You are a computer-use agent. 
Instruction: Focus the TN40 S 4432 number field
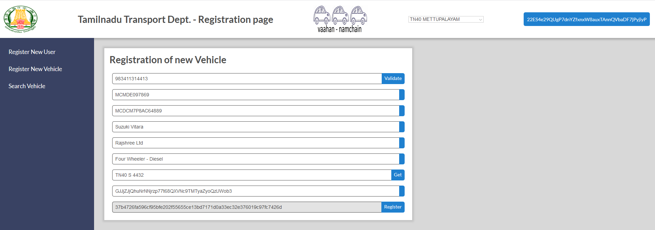click(252, 175)
